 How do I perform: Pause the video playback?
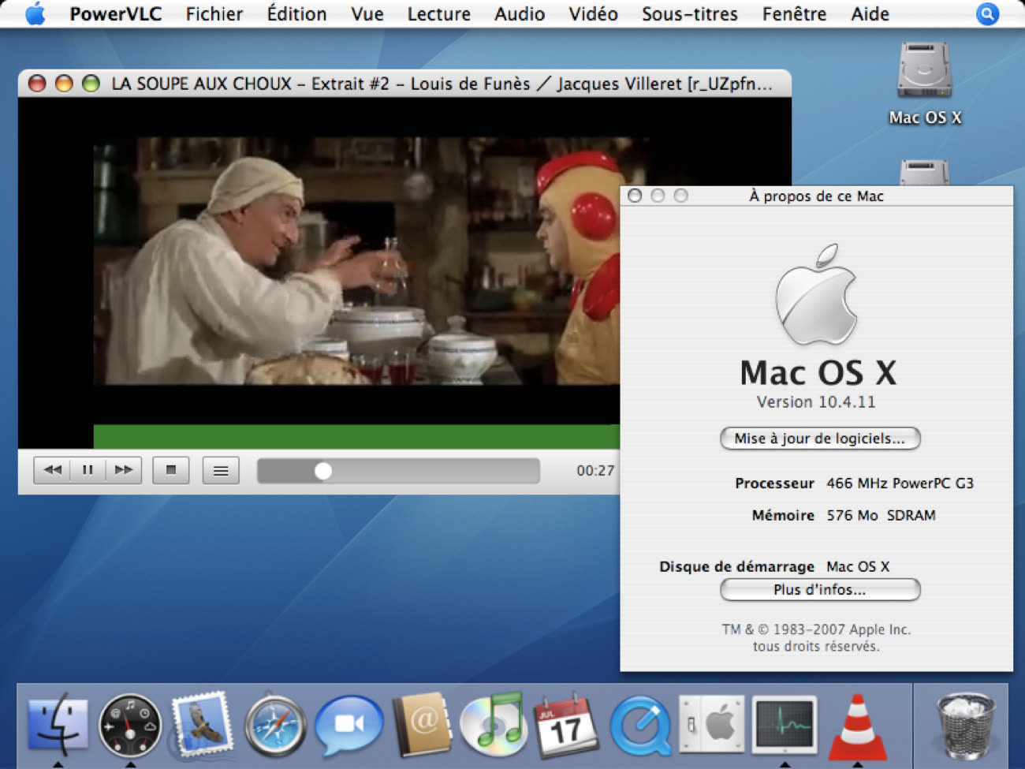click(88, 470)
